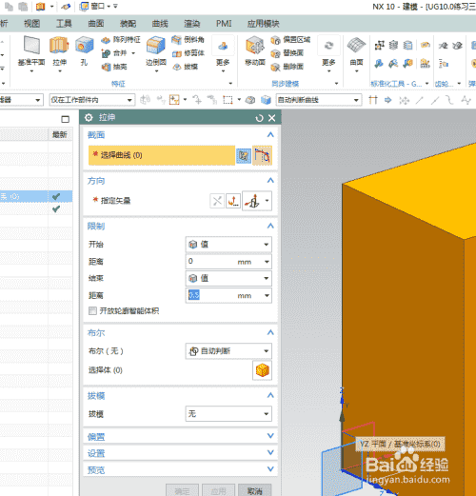The height and width of the screenshot is (496, 476).
Task: Click the 合并 unite tool
Action: [115, 53]
